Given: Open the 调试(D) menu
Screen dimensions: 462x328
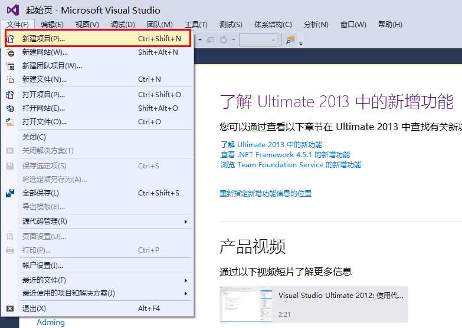Looking at the screenshot, I should click(123, 24).
